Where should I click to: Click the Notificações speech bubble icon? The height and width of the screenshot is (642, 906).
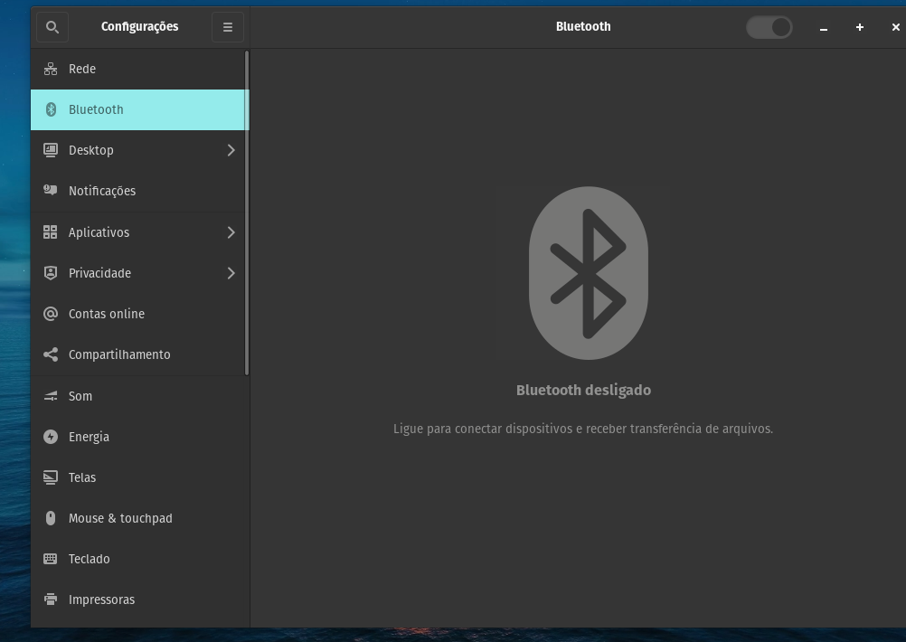[51, 190]
